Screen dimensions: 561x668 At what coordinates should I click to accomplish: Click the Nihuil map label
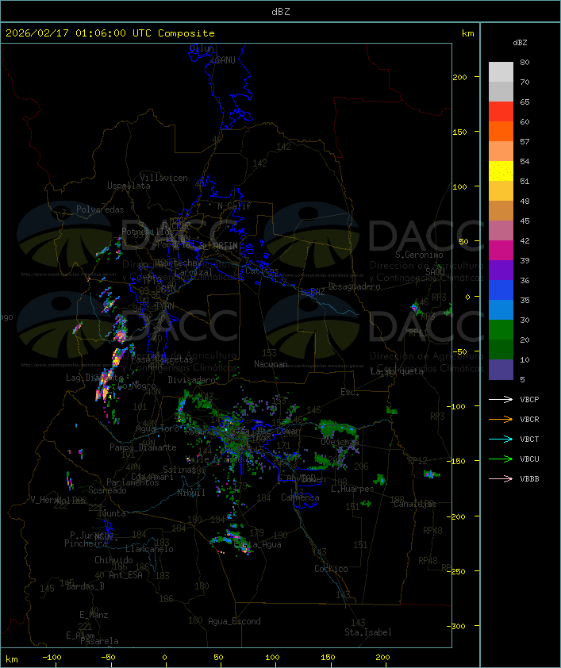(191, 493)
